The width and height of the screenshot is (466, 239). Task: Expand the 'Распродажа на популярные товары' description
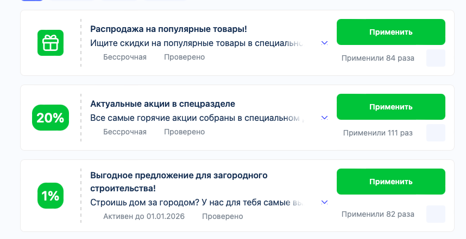[x=324, y=43]
